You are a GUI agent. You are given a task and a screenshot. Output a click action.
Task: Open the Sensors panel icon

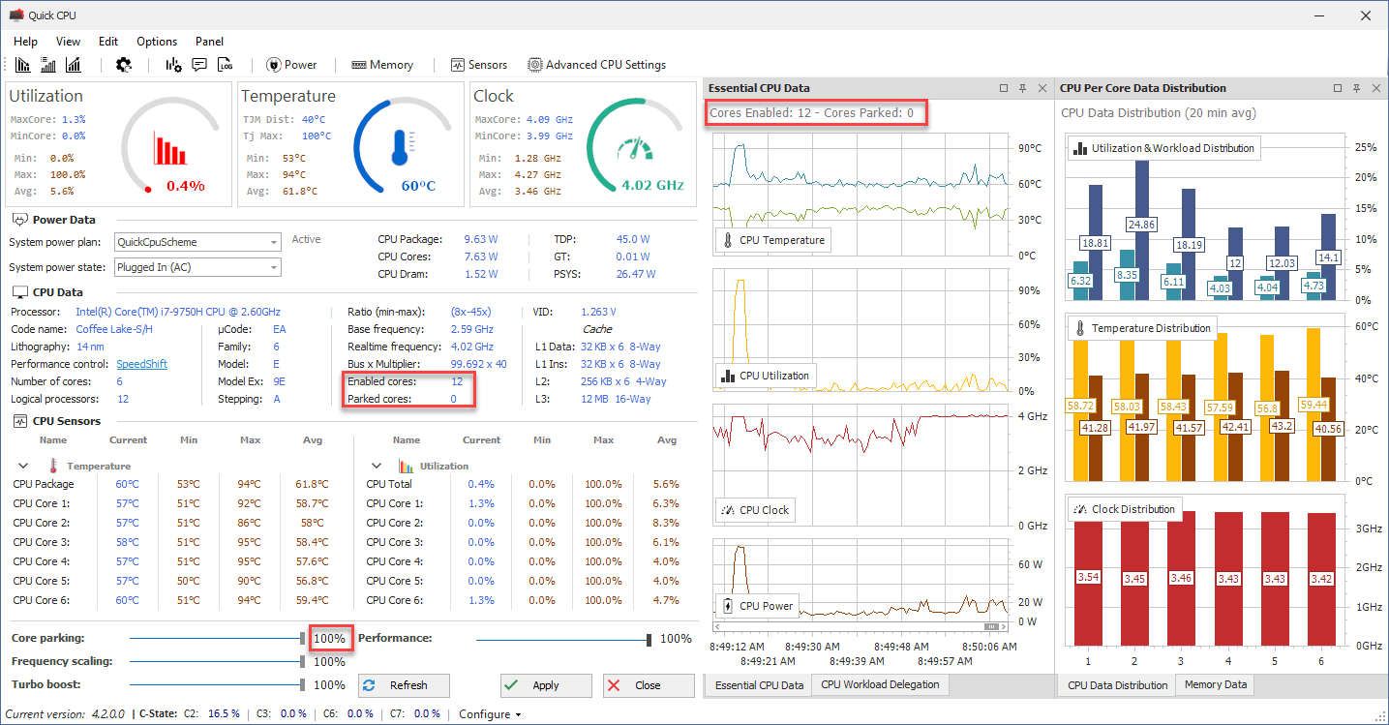[479, 65]
